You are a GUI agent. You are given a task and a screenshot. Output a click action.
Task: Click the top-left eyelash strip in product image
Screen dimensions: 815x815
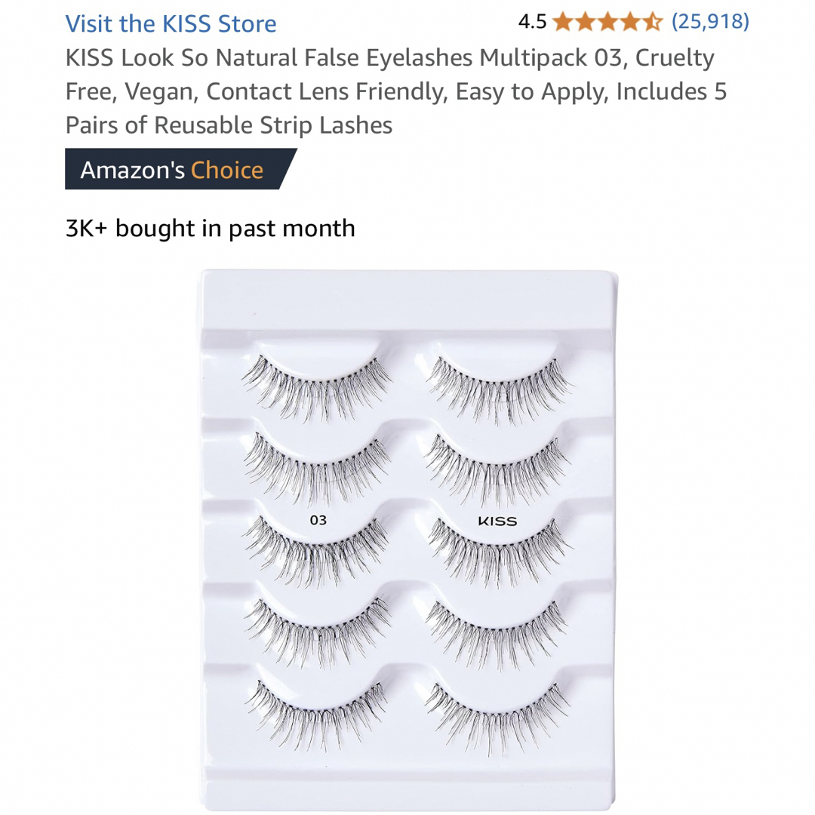pyautogui.click(x=316, y=388)
